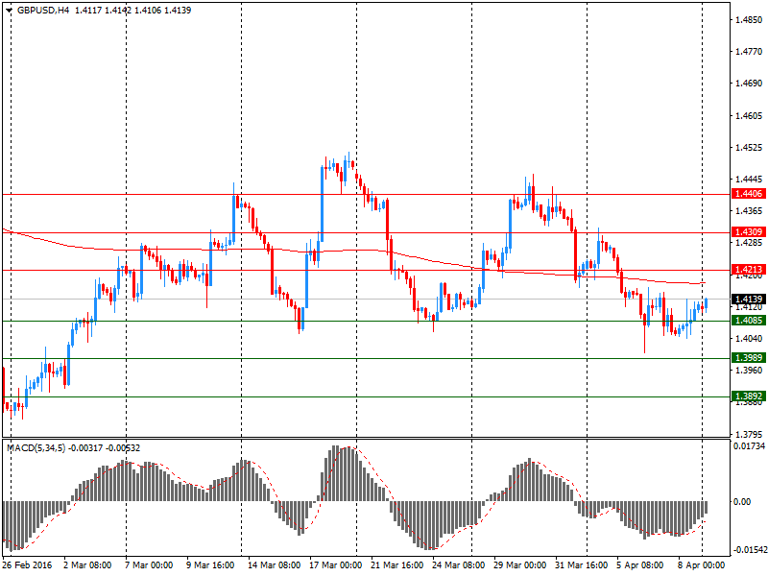Click the 1.4365 price scale value
This screenshot has width=768, height=576.
coord(749,210)
